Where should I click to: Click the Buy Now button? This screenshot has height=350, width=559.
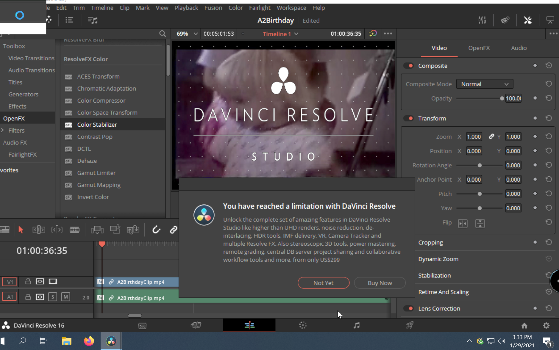click(x=380, y=283)
